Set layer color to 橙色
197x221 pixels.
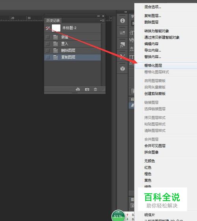[148, 174]
